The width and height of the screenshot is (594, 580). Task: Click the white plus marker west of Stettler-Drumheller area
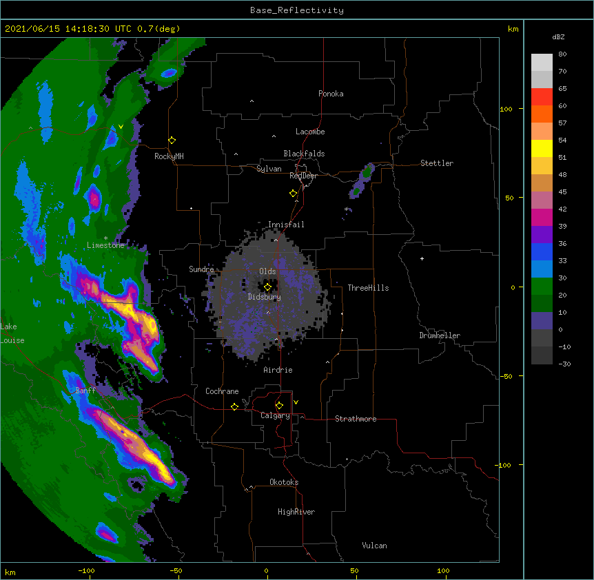click(x=422, y=258)
